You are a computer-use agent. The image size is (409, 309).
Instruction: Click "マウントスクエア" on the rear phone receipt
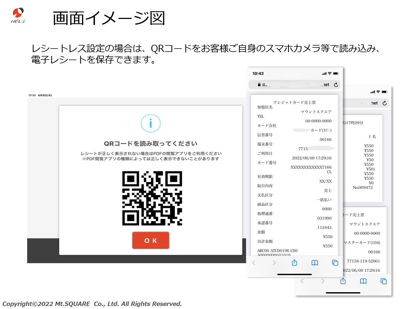[365, 224]
